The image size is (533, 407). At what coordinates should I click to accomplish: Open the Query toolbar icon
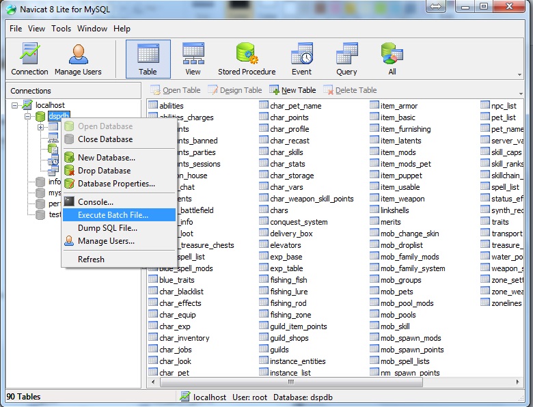coord(346,59)
